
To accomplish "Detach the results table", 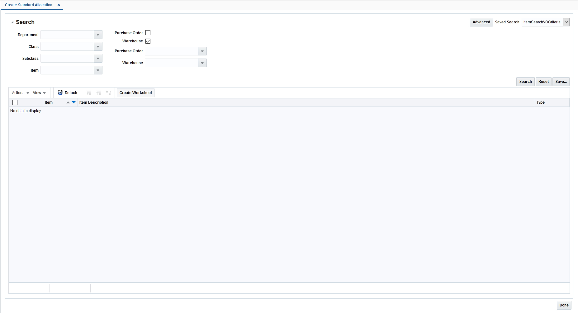I will (x=67, y=93).
